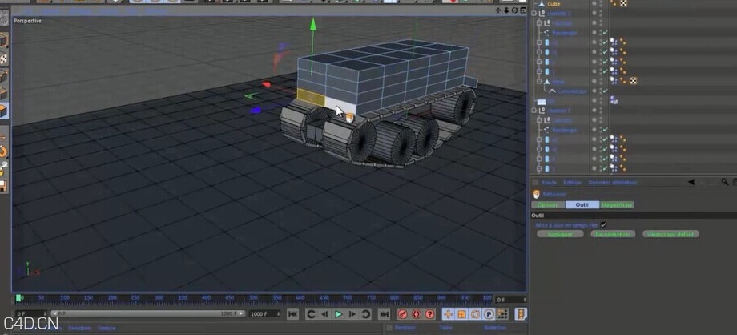Select the Cube object in the tree
Image resolution: width=737 pixels, height=335 pixels.
(x=554, y=3)
